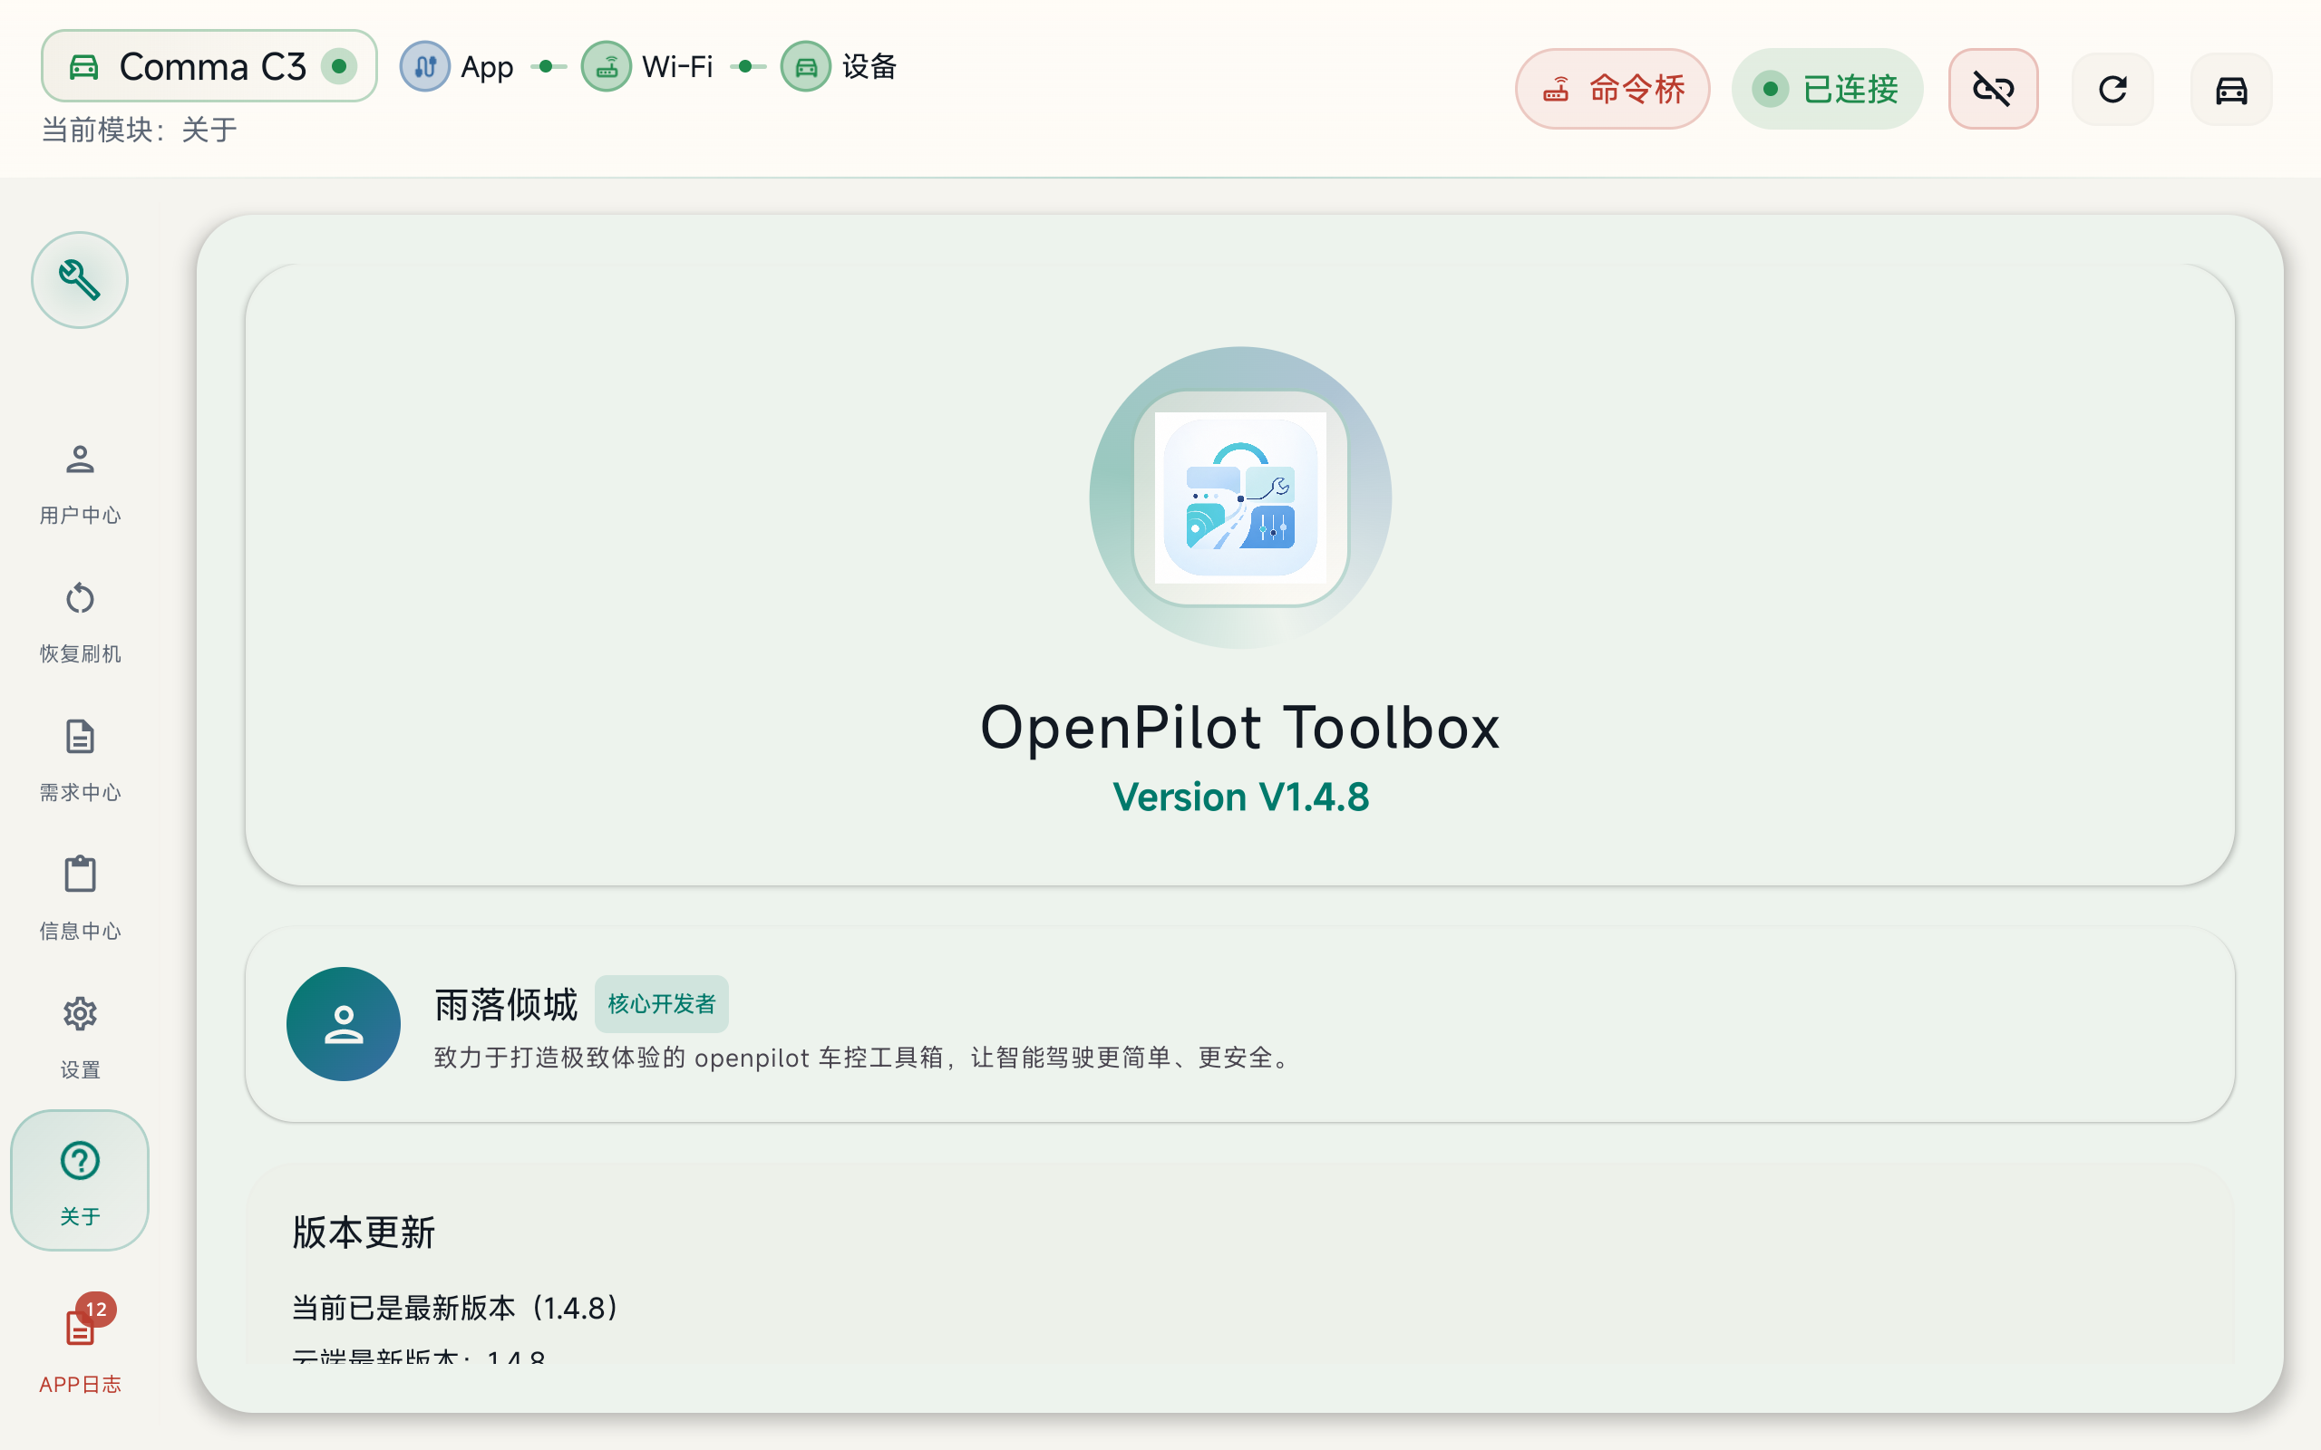2321x1450 pixels.
Task: Go to 恢复刷机 restore flashing
Action: (x=80, y=623)
